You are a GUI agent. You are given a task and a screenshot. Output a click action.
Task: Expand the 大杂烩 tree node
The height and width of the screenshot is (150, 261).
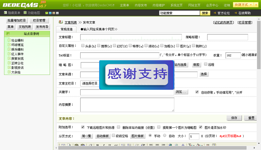pyautogui.click(x=9, y=72)
